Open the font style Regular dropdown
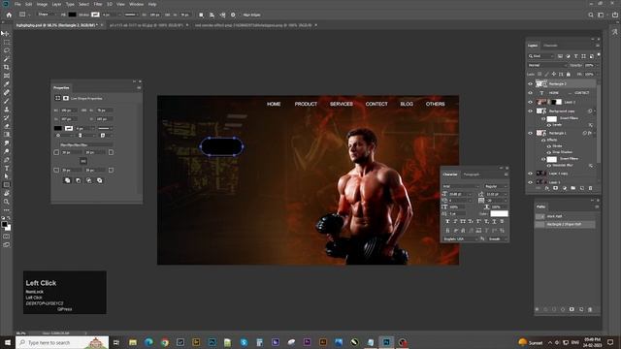The width and height of the screenshot is (621, 349). pyautogui.click(x=496, y=186)
